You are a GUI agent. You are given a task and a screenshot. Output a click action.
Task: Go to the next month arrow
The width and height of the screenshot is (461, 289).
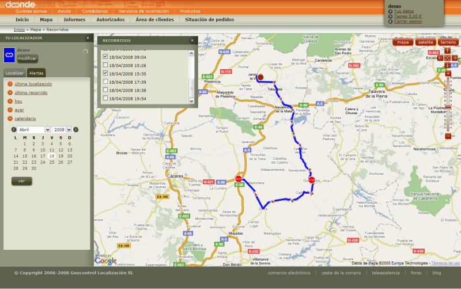76,129
